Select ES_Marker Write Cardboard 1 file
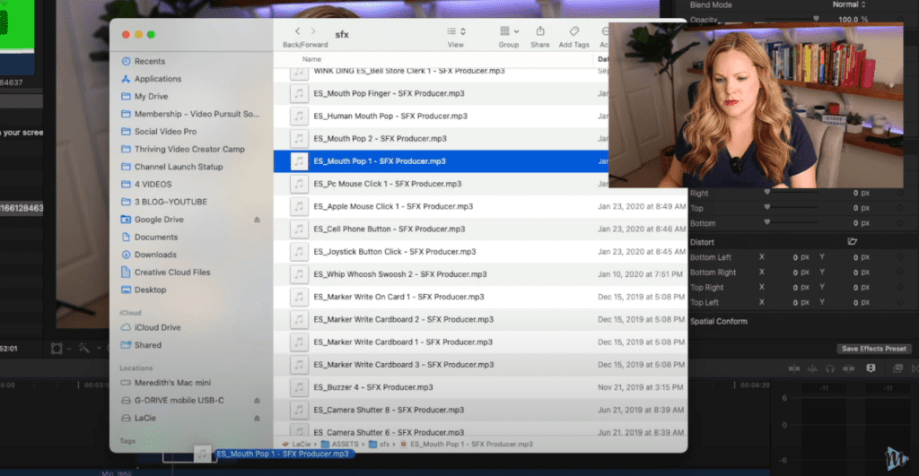 pos(403,342)
